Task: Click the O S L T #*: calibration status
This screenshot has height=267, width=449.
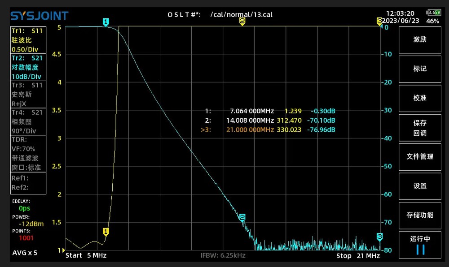Action: click(184, 15)
